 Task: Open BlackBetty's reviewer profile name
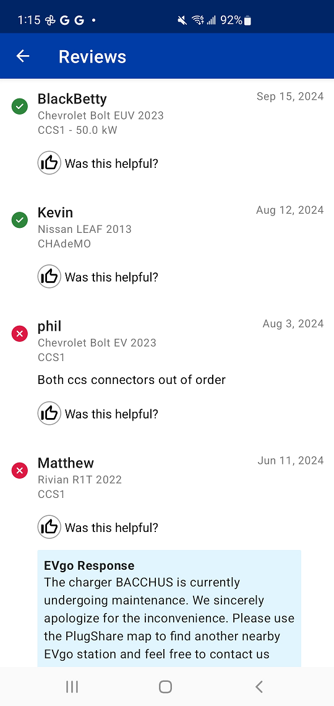pyautogui.click(x=72, y=98)
